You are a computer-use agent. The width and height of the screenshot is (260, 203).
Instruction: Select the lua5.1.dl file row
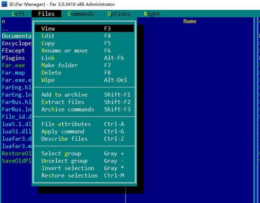(x=16, y=124)
